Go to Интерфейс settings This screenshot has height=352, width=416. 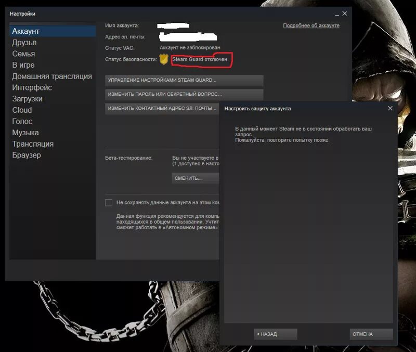tap(32, 87)
